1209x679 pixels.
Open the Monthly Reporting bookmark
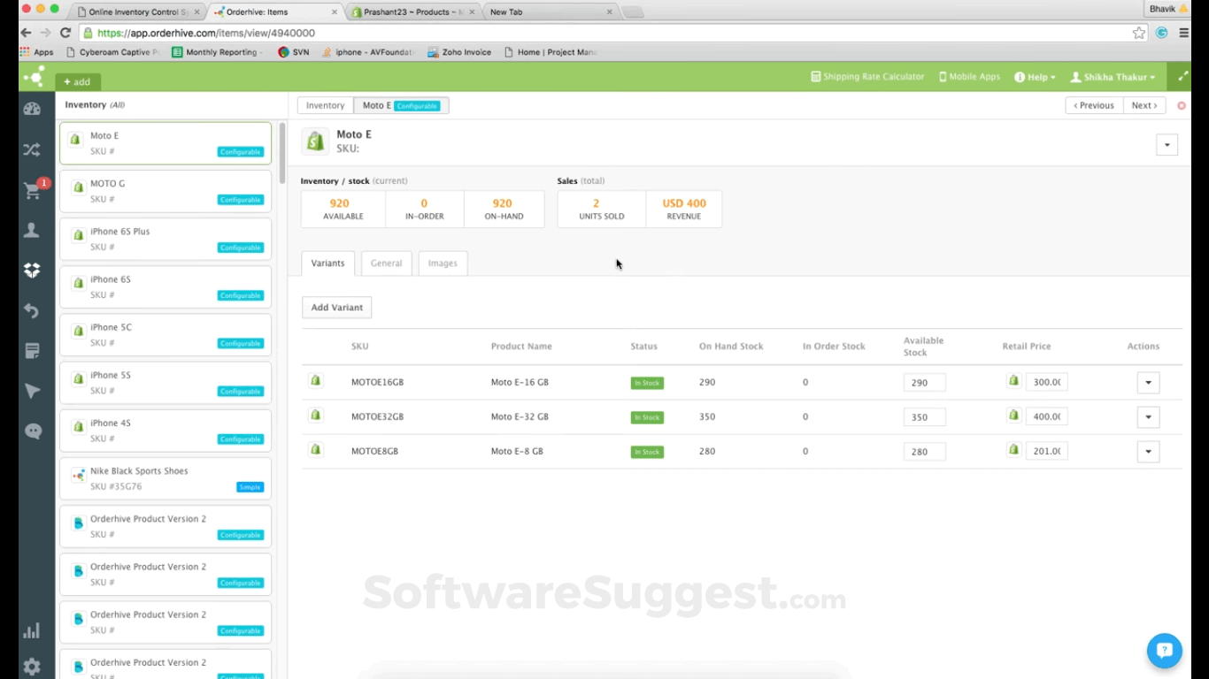coord(217,52)
